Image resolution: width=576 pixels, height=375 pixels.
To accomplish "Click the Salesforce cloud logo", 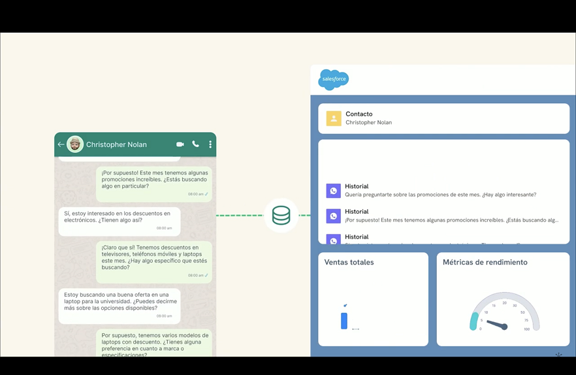I will pyautogui.click(x=333, y=80).
